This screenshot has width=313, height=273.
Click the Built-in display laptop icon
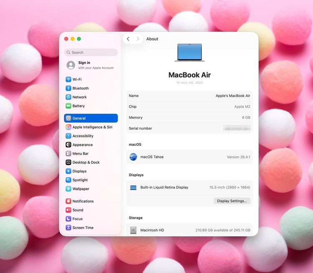point(133,188)
